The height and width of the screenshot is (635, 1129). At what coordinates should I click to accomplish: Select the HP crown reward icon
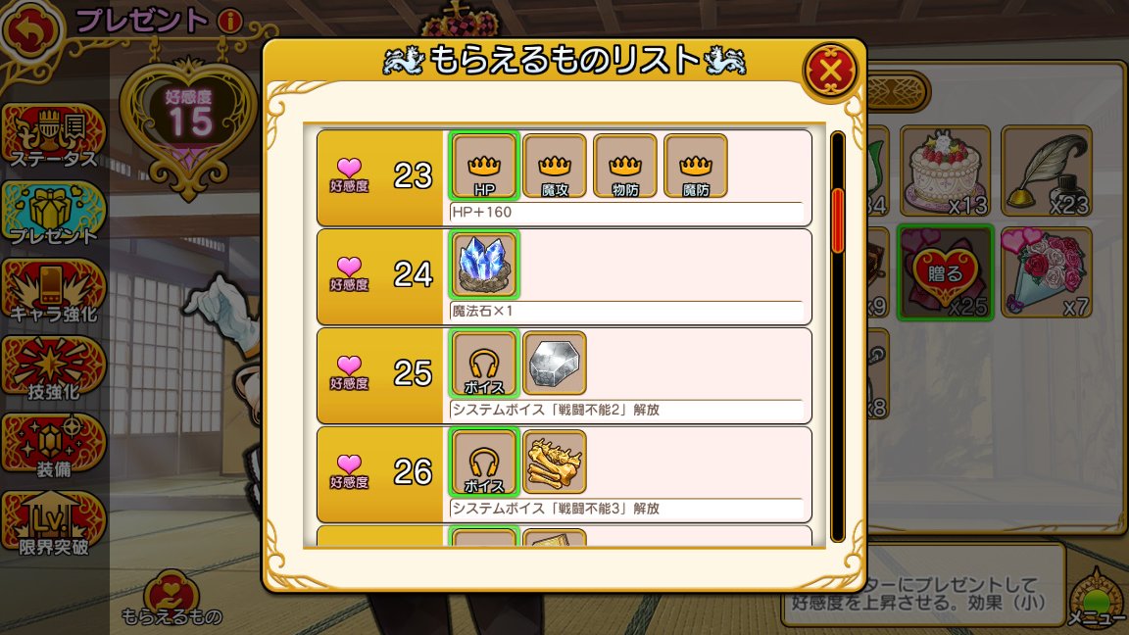(484, 167)
